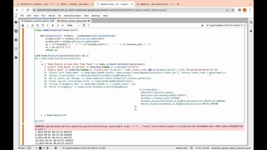Interrupt the kernel with stop icon

[53, 25]
